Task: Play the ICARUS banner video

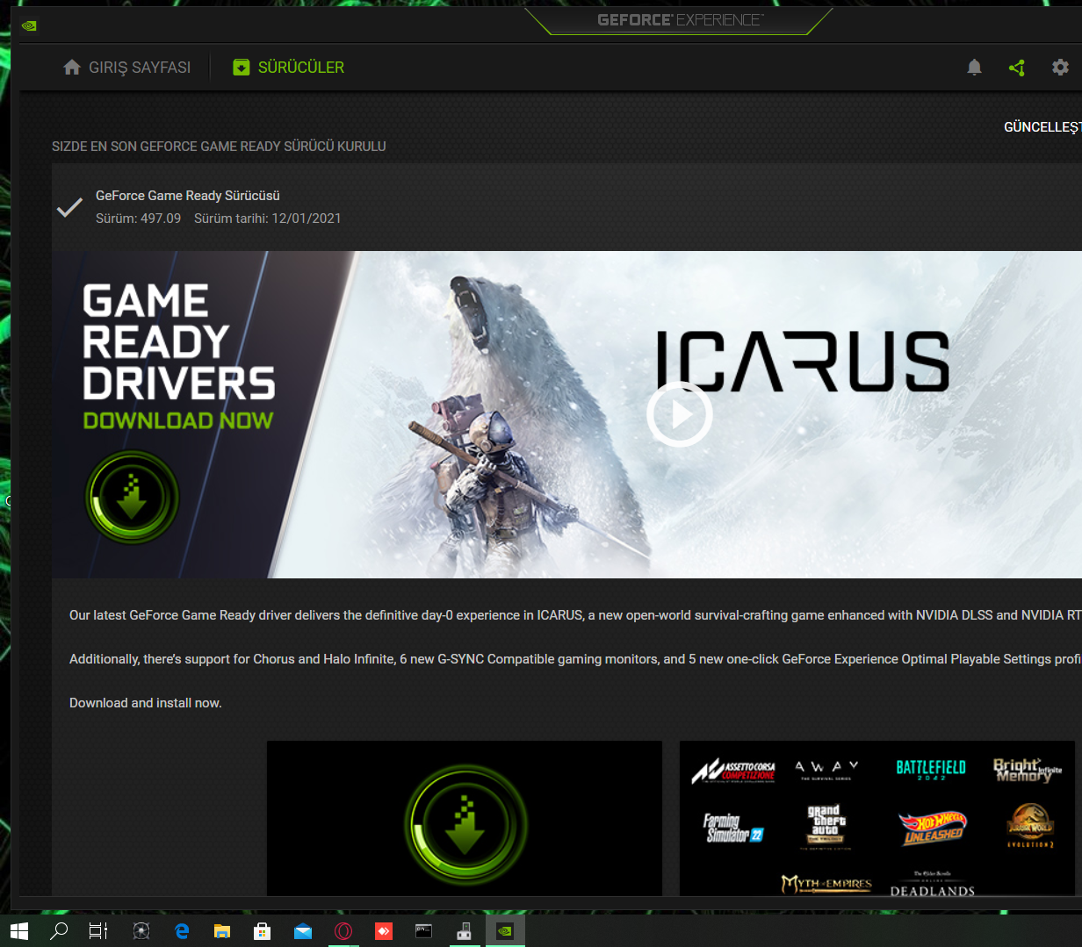Action: point(679,414)
